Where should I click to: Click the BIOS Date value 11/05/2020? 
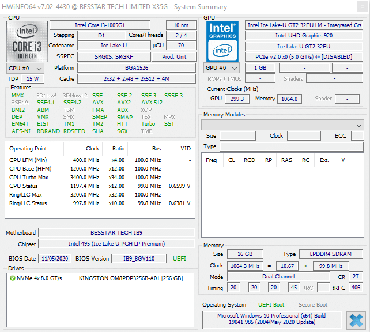pyautogui.click(x=55, y=259)
